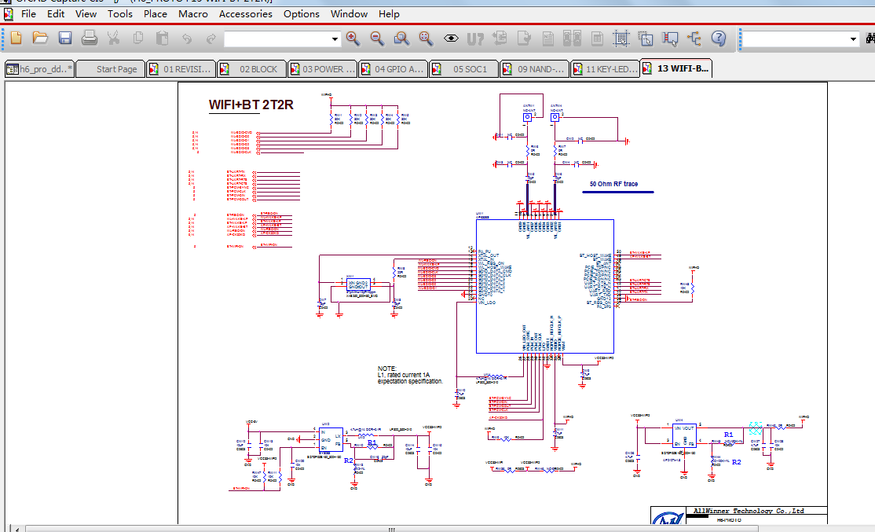
Task: Open the View menu
Action: tap(86, 14)
